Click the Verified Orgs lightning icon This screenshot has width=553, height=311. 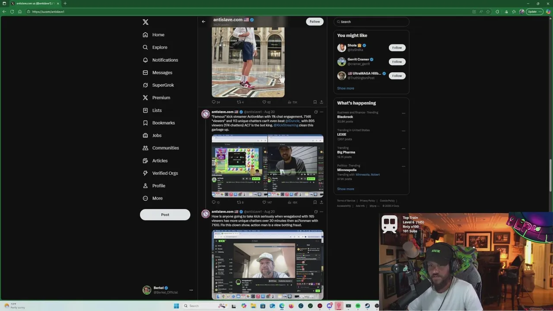145,173
